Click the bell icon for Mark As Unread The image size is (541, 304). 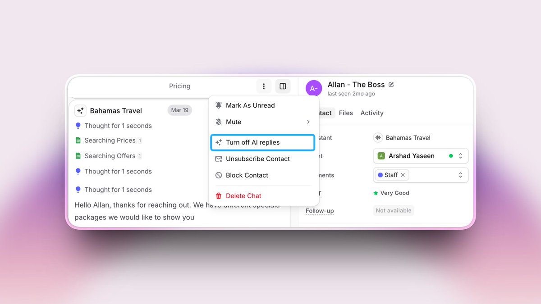pyautogui.click(x=219, y=105)
